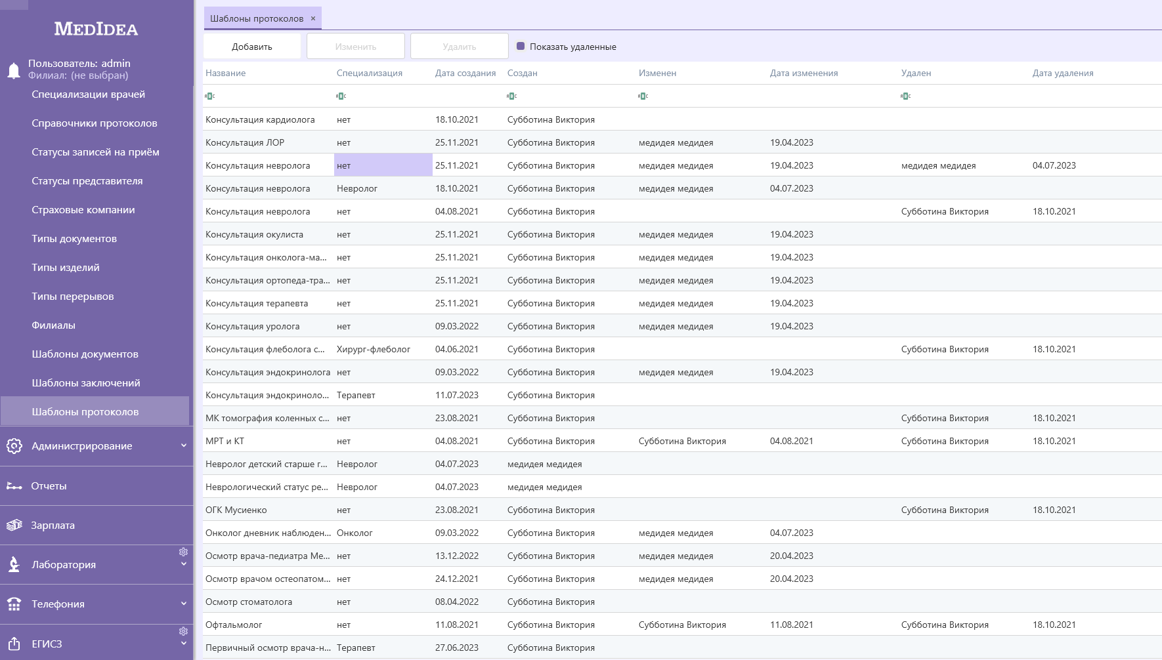The image size is (1162, 660).
Task: Click filter icon under Специализация column
Action: [341, 96]
